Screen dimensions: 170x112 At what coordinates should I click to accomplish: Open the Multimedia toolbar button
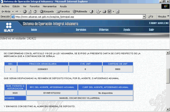point(80,12)
